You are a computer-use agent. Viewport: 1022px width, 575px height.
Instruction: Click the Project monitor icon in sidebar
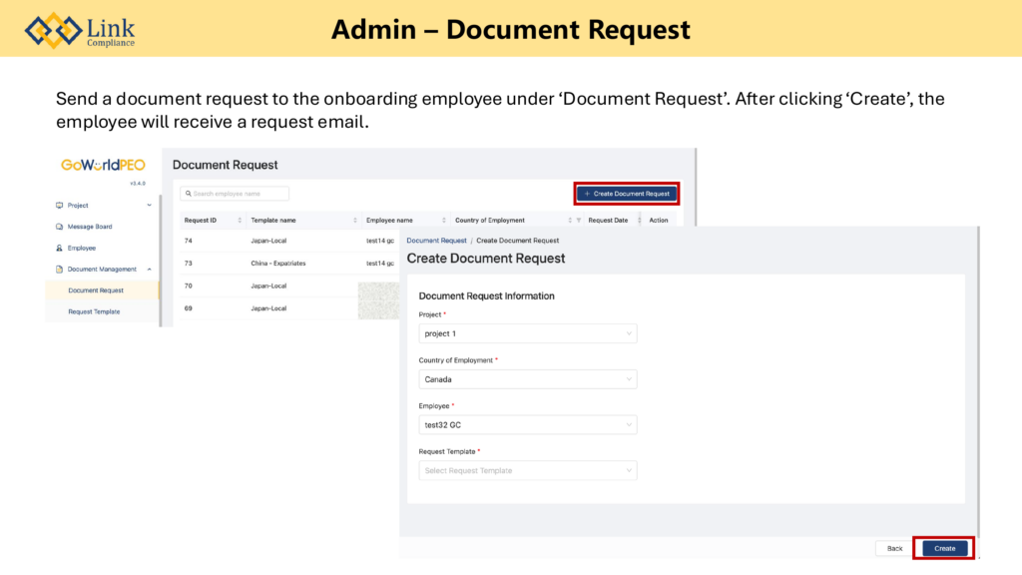click(60, 206)
